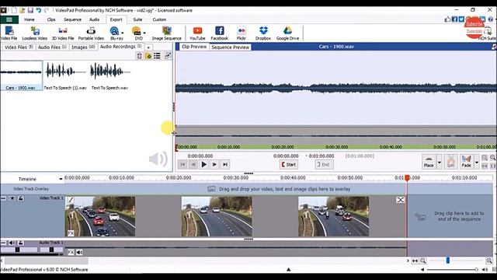Open the Home ribbon tab
497x280 pixels.
pos(30,19)
